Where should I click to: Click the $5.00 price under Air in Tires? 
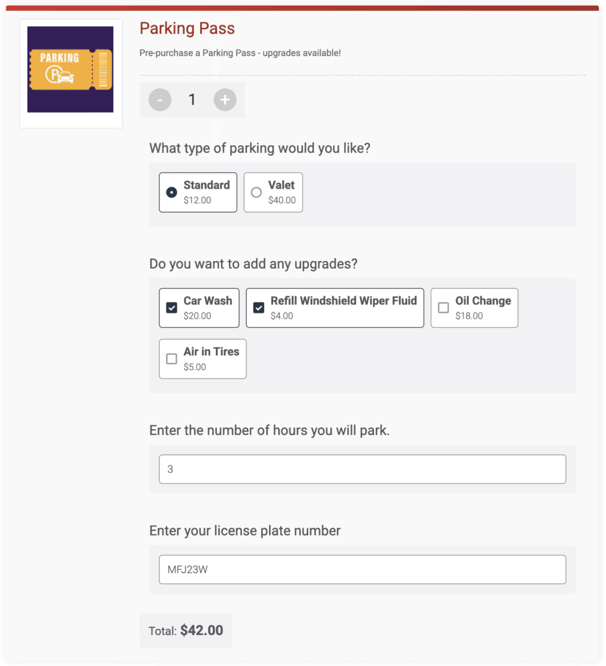[194, 367]
